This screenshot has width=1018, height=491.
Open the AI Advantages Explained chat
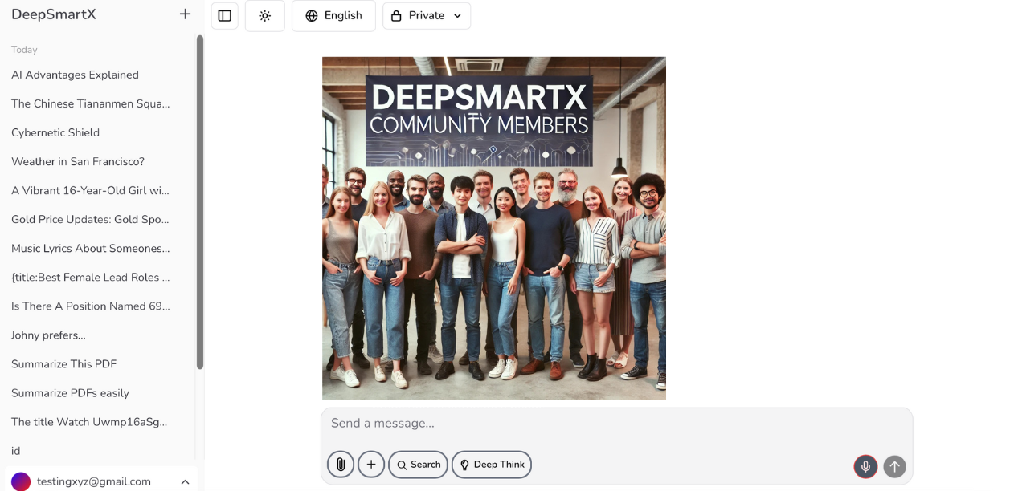coord(75,75)
